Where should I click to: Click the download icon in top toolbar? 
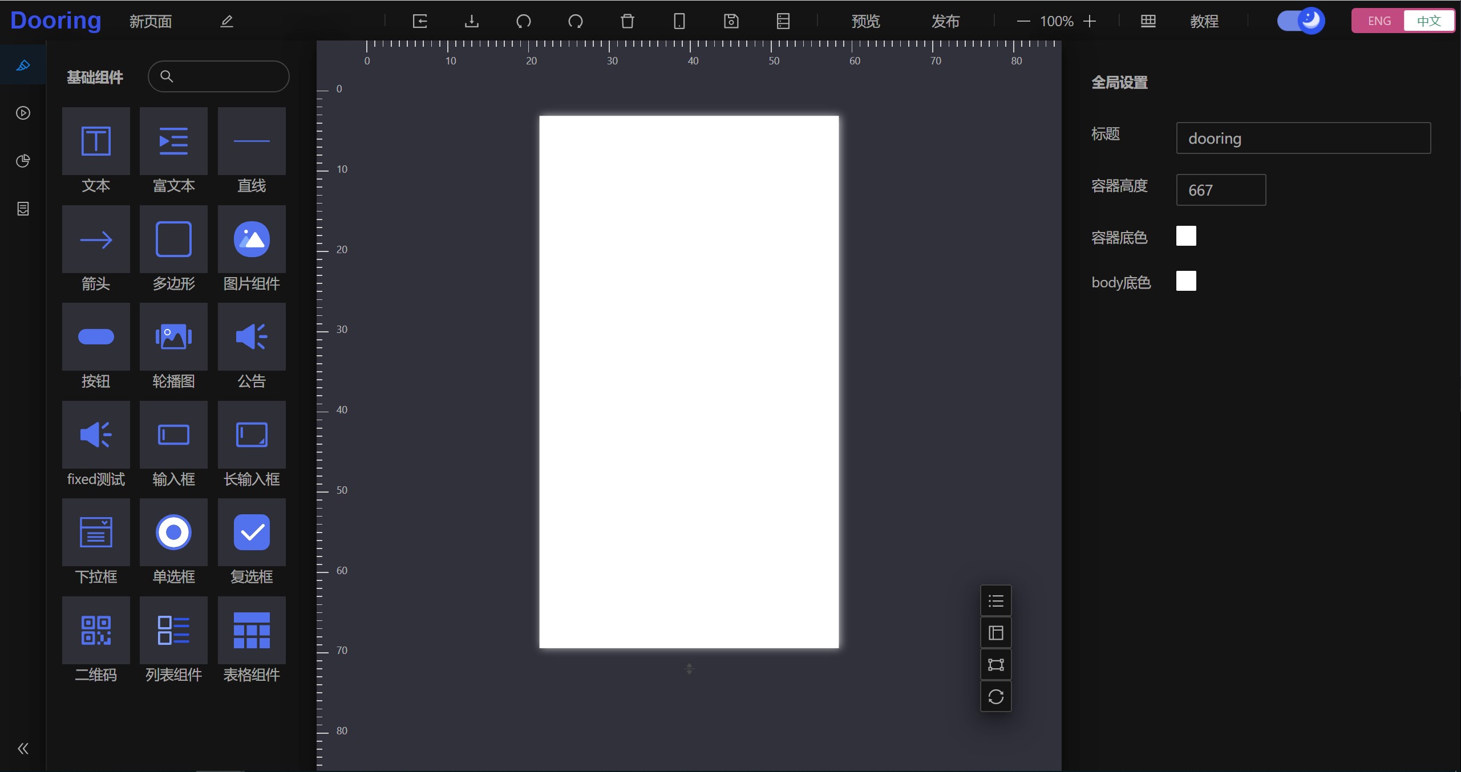pyautogui.click(x=471, y=21)
